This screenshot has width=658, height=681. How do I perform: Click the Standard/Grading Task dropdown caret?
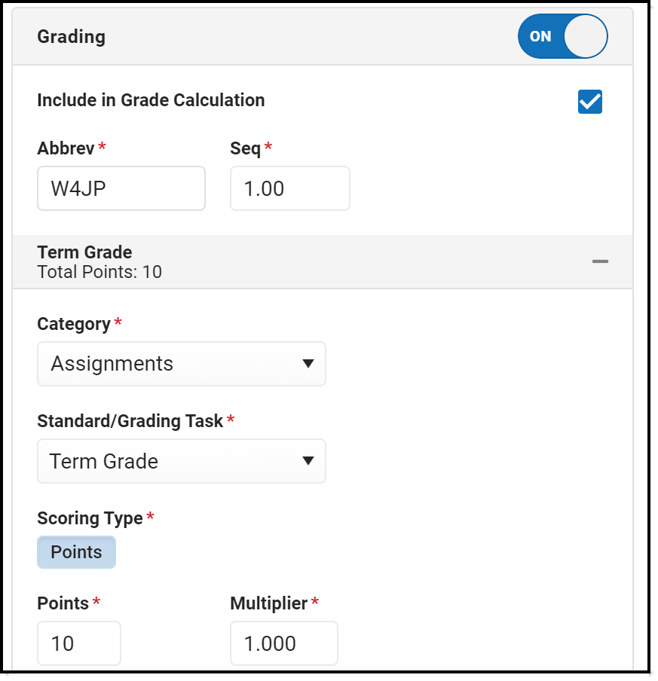(x=309, y=461)
